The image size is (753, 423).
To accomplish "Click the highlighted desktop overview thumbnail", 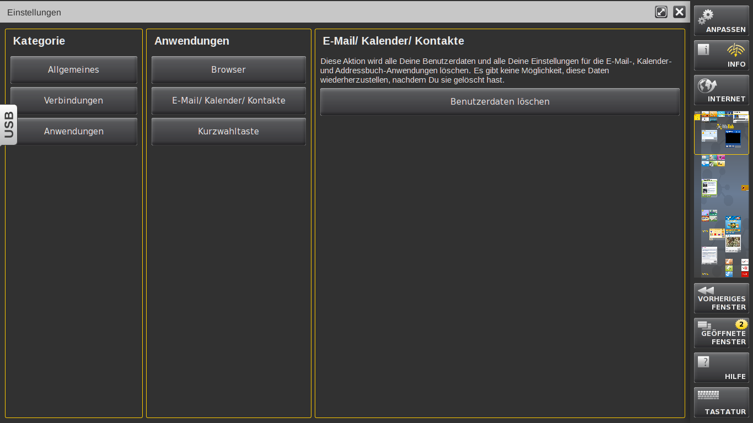I will pos(721,135).
